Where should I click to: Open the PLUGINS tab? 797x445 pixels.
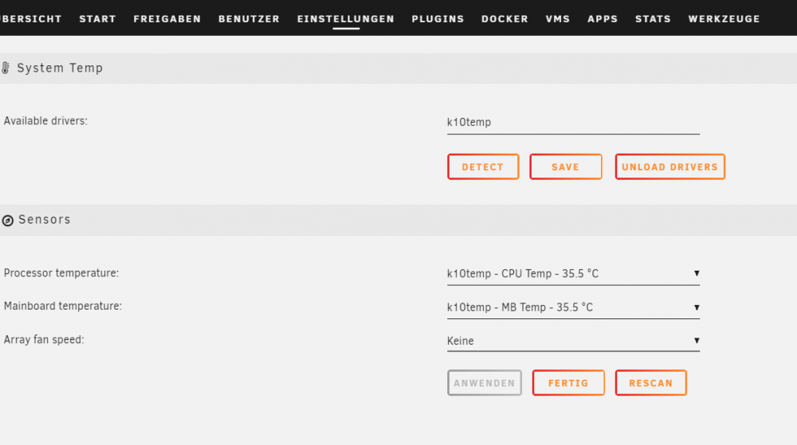coord(438,19)
